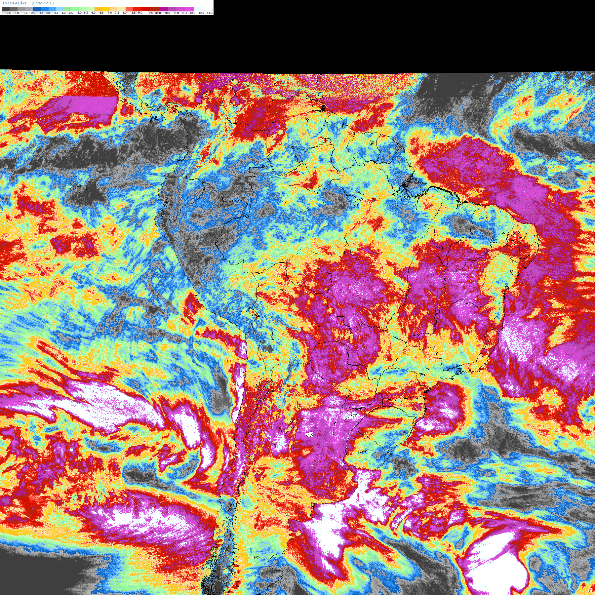Pick the orange swatch above the 6.5 label
The image size is (595, 595).
pos(98,9)
